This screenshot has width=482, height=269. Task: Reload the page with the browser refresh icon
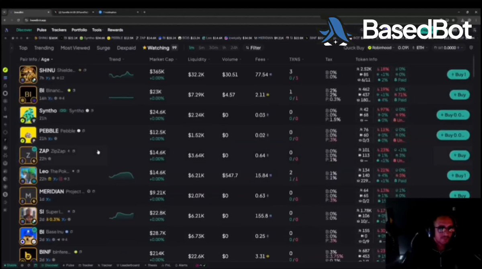18,20
